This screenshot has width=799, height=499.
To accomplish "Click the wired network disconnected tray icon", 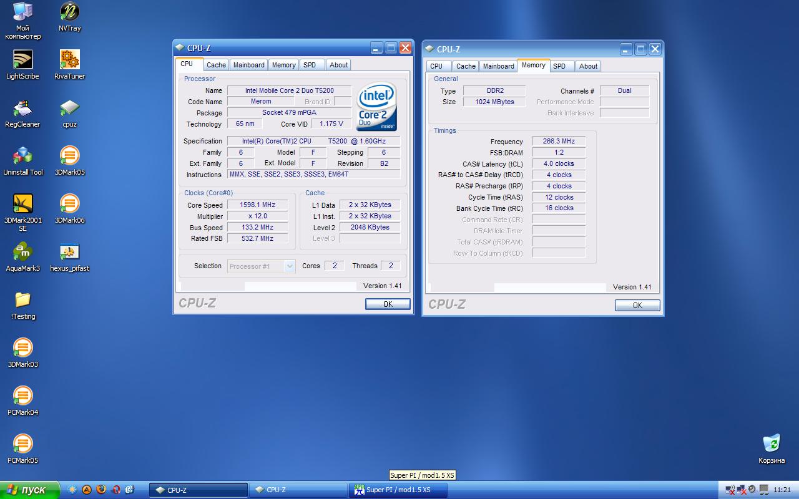I will pos(741,490).
